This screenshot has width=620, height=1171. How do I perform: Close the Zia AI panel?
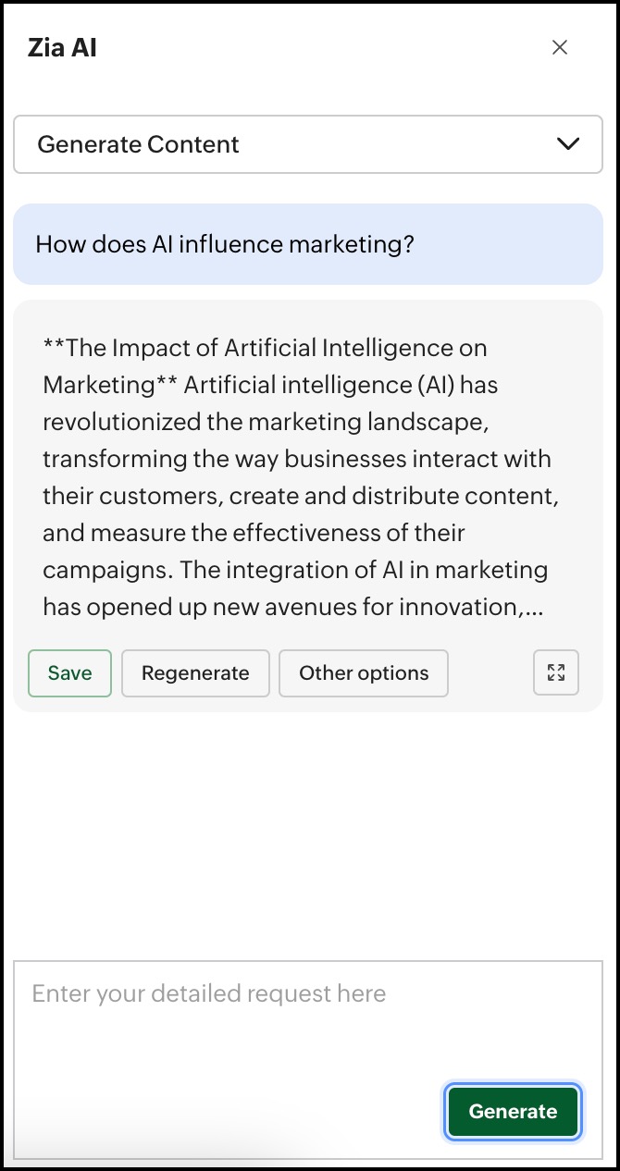tap(560, 47)
